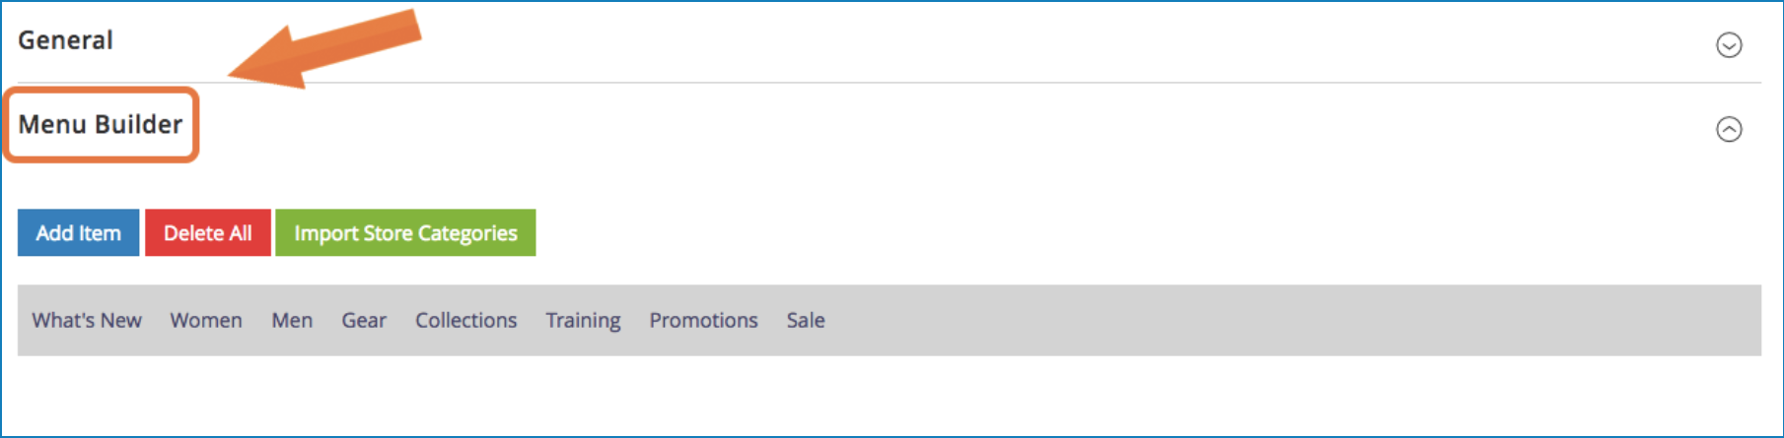Select the Women menu item
The width and height of the screenshot is (1784, 438).
206,320
